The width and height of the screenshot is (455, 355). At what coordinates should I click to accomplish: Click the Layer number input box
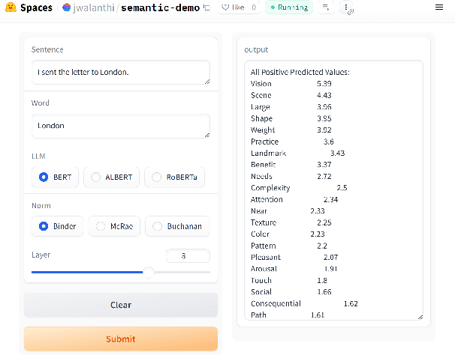coord(187,256)
